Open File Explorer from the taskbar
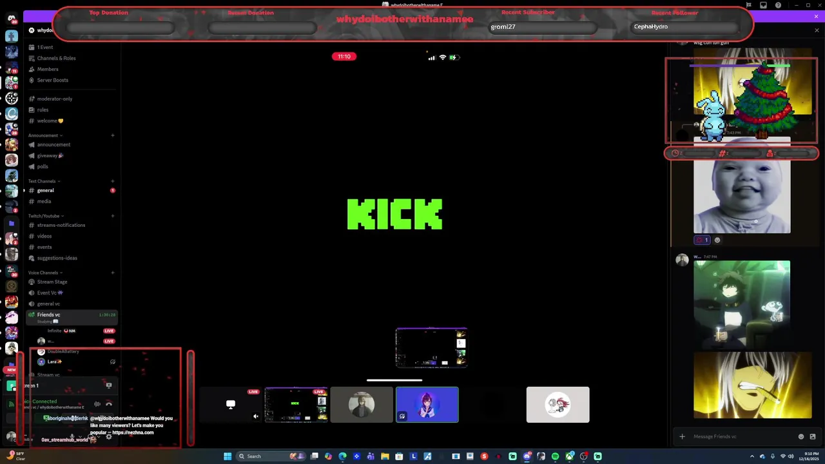Image resolution: width=825 pixels, height=464 pixels. [x=385, y=456]
